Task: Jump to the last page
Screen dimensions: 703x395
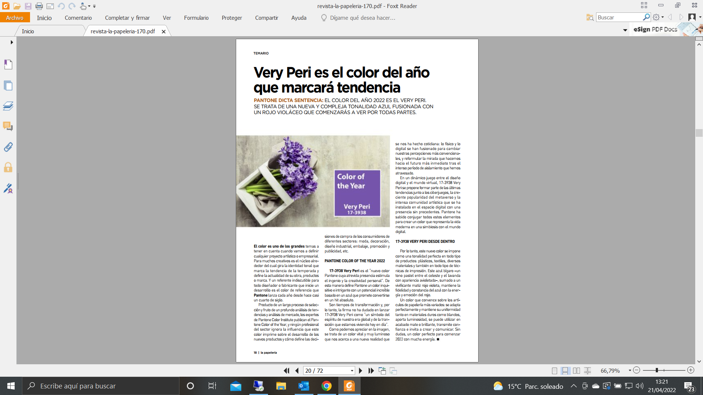Action: tap(371, 370)
